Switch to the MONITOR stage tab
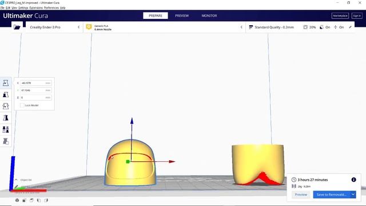Viewport: 366px width, 206px height. pyautogui.click(x=209, y=15)
